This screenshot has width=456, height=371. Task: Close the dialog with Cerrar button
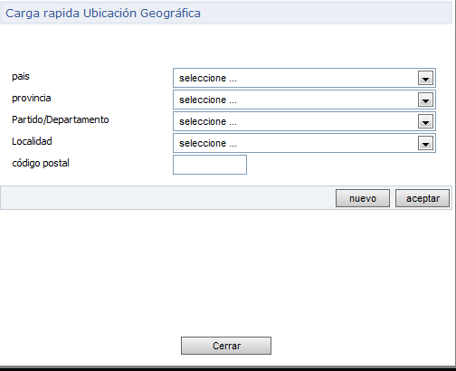[226, 346]
